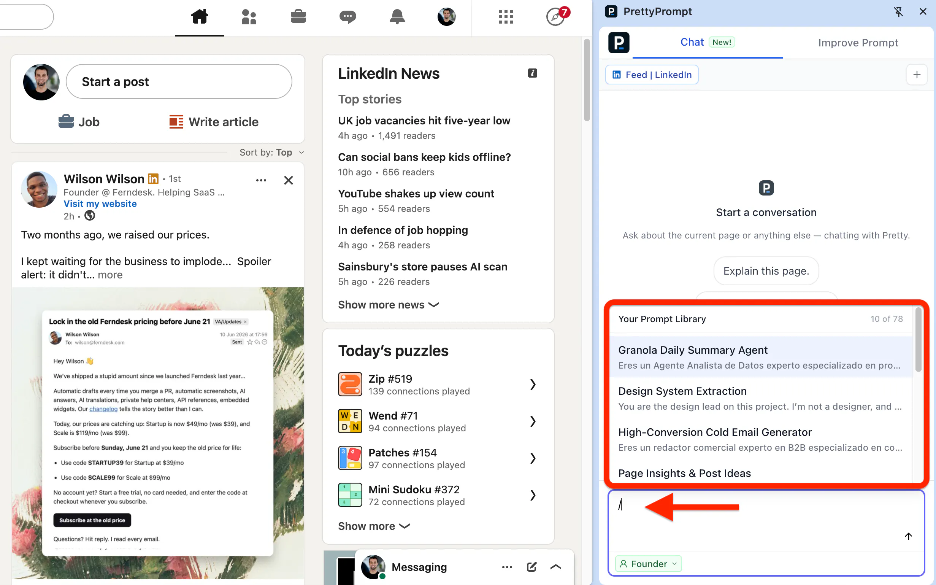Focus the PrettyPrompt chat input field

click(766, 520)
